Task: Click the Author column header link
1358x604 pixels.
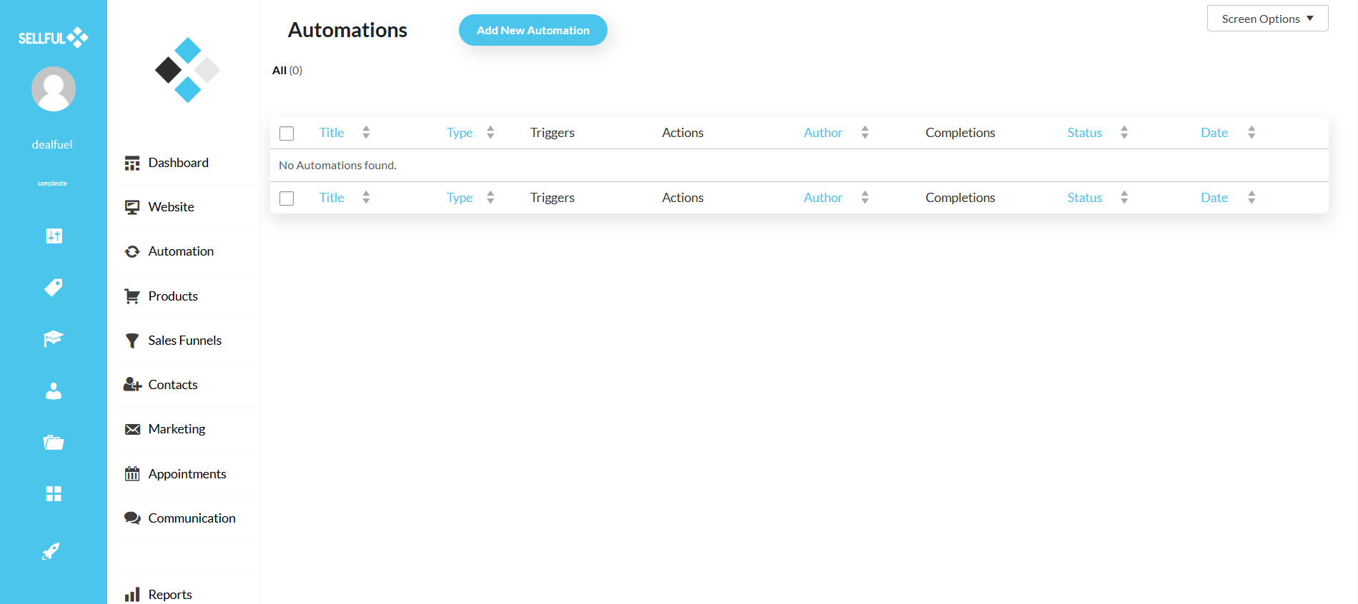Action: 823,133
